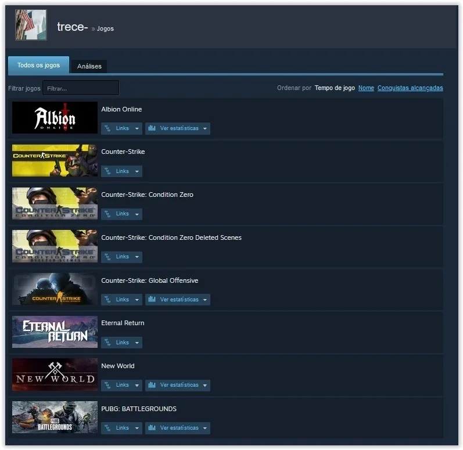
Task: Click the links icon for Albion Online
Action: point(108,128)
